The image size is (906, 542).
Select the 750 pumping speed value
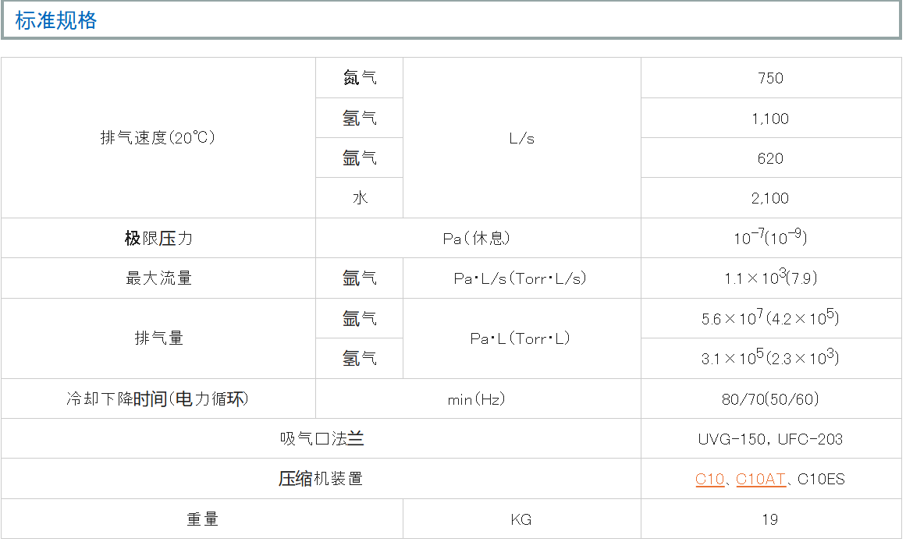coord(770,78)
